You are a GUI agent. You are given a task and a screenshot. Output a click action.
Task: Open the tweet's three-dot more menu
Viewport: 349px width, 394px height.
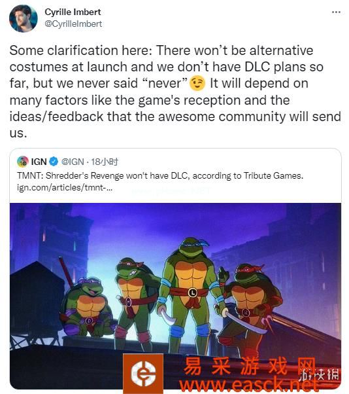[336, 12]
